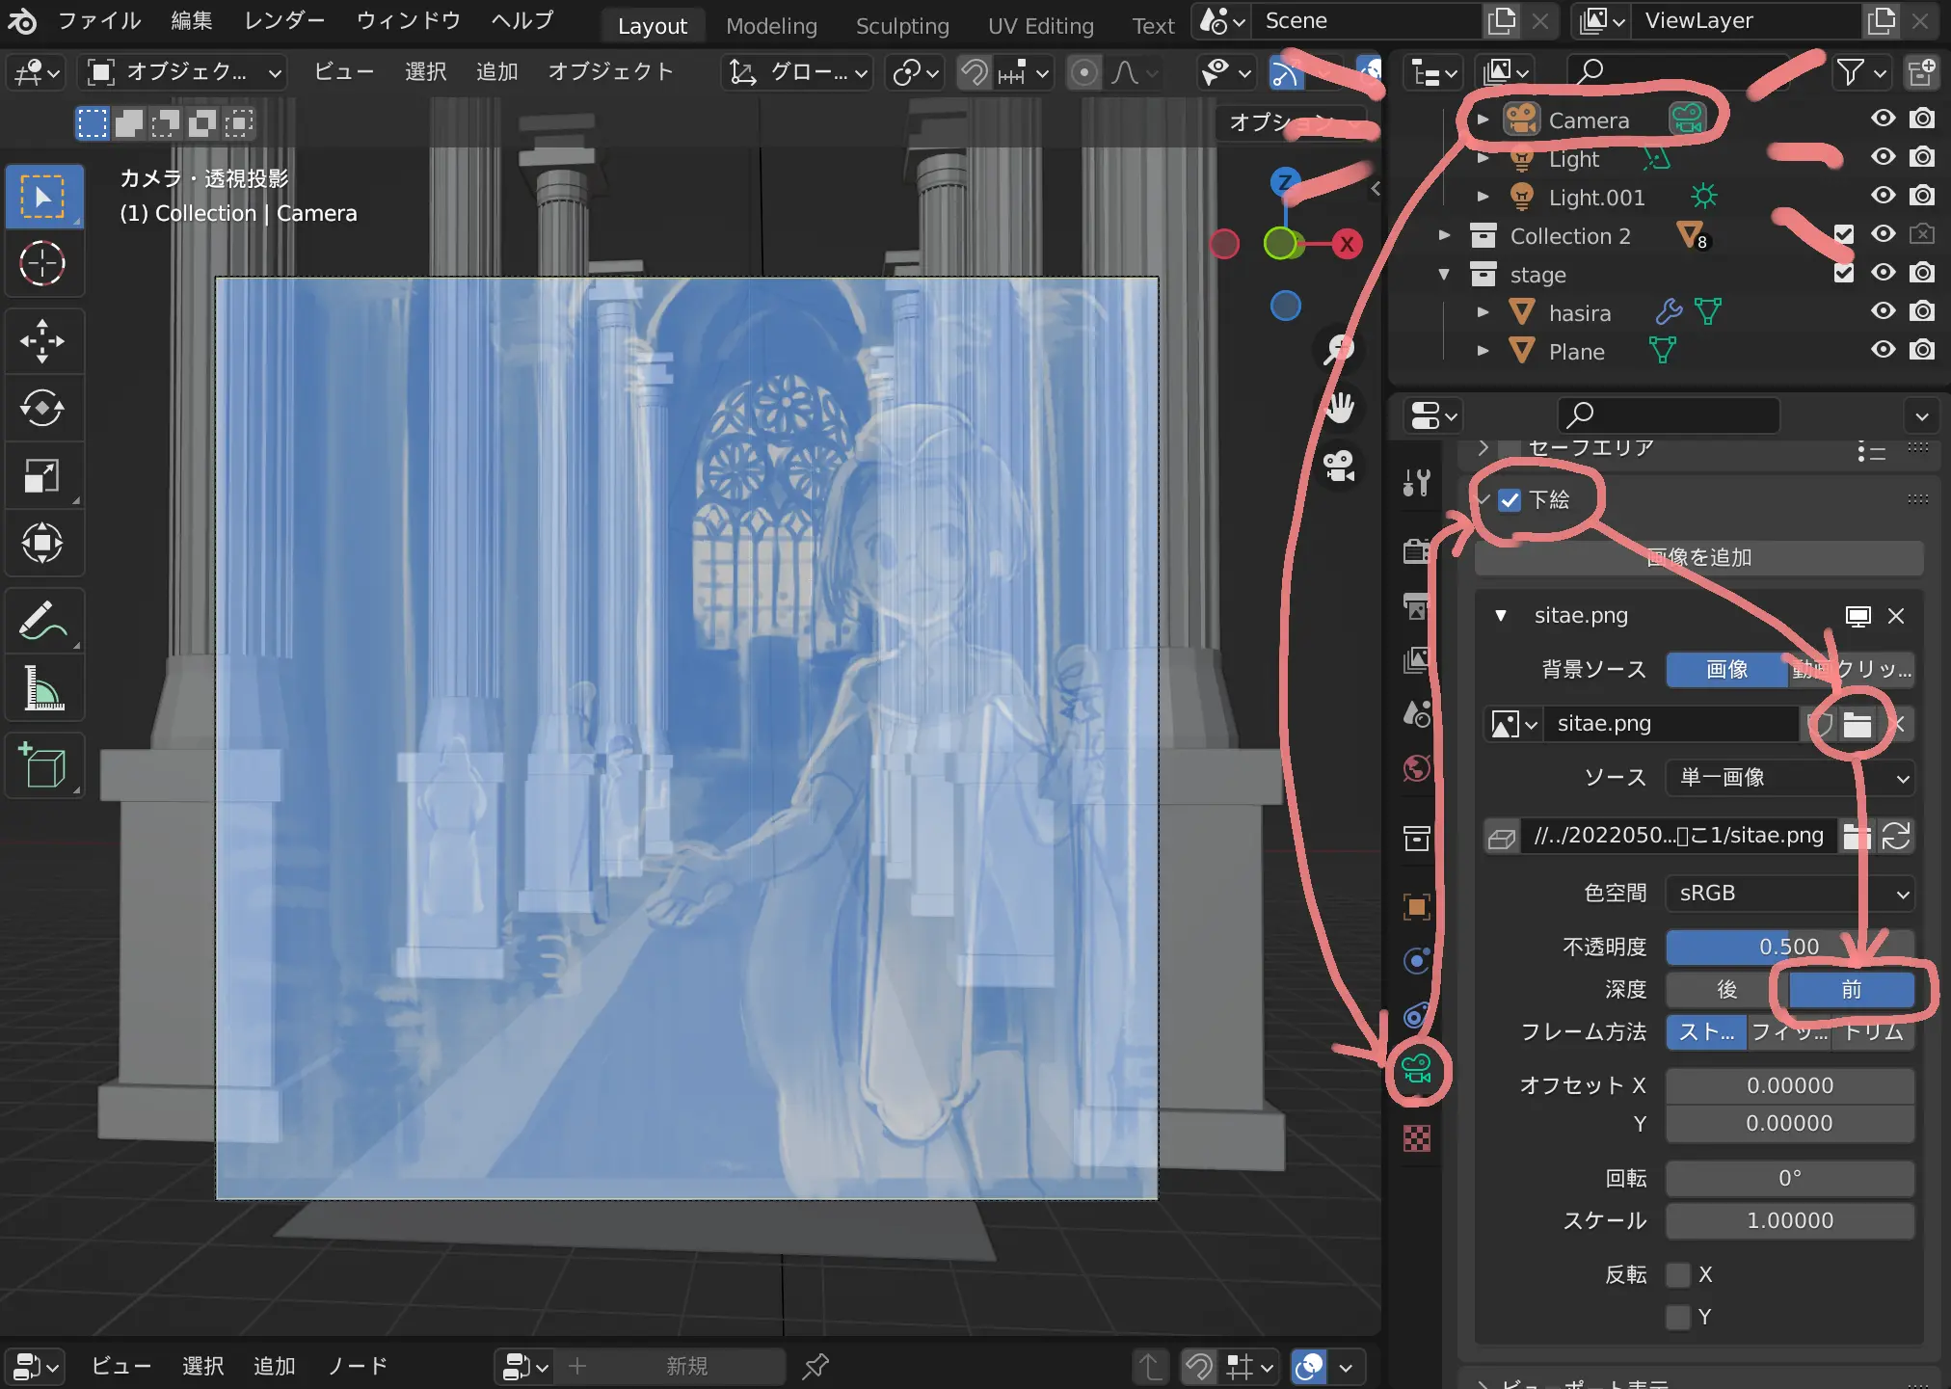Screen dimensions: 1951x1389
Task: Toggle the 反転 X checkbox
Action: (1678, 1274)
